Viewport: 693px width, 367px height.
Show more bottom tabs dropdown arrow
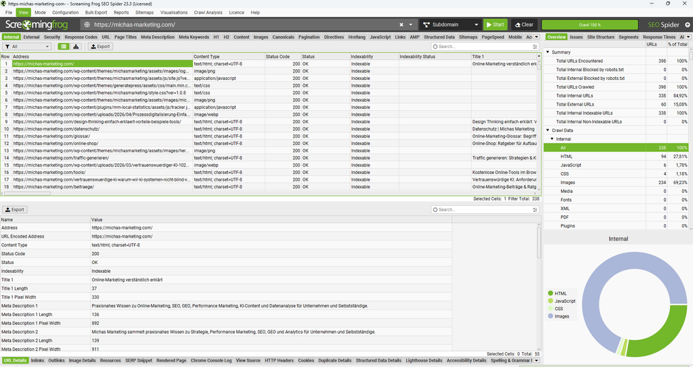pyautogui.click(x=537, y=360)
